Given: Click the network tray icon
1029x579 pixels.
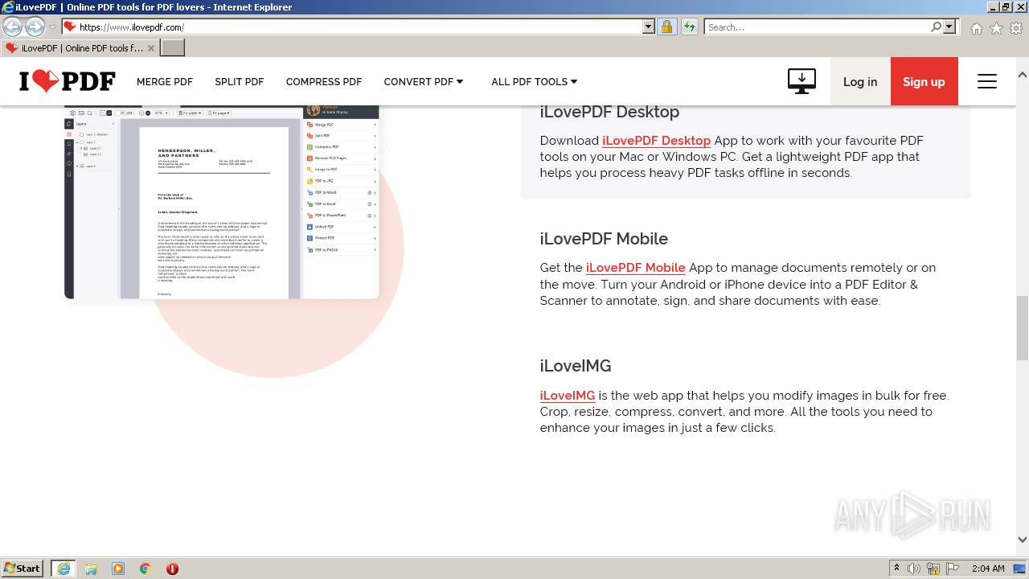Looking at the screenshot, I should click(x=933, y=569).
